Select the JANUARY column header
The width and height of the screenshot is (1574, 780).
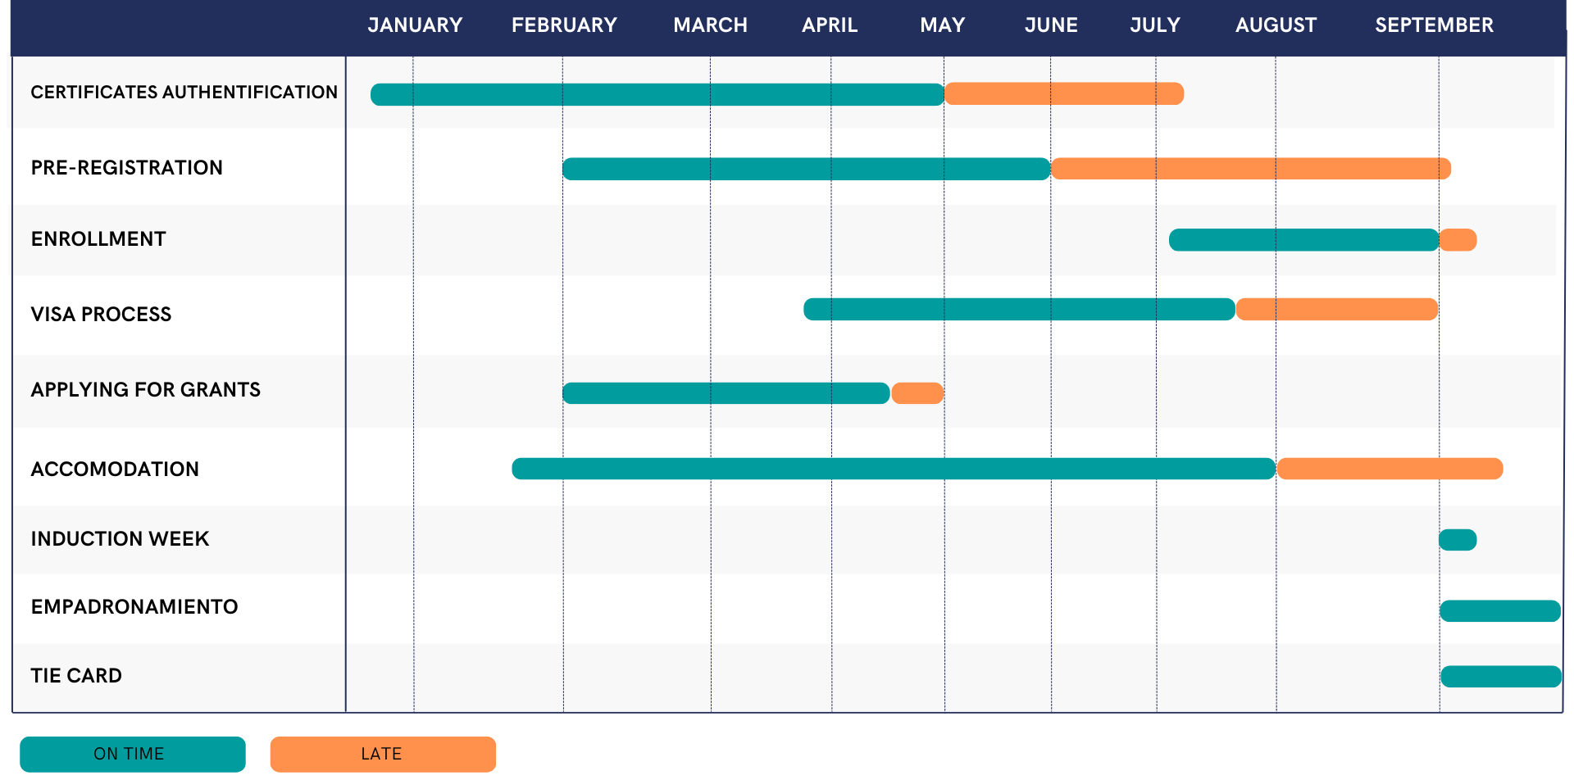[415, 25]
